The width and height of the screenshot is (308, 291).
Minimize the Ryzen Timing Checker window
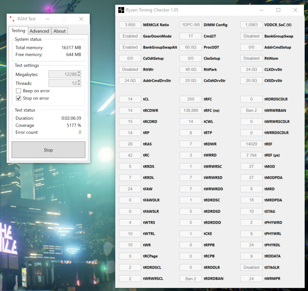261,10
